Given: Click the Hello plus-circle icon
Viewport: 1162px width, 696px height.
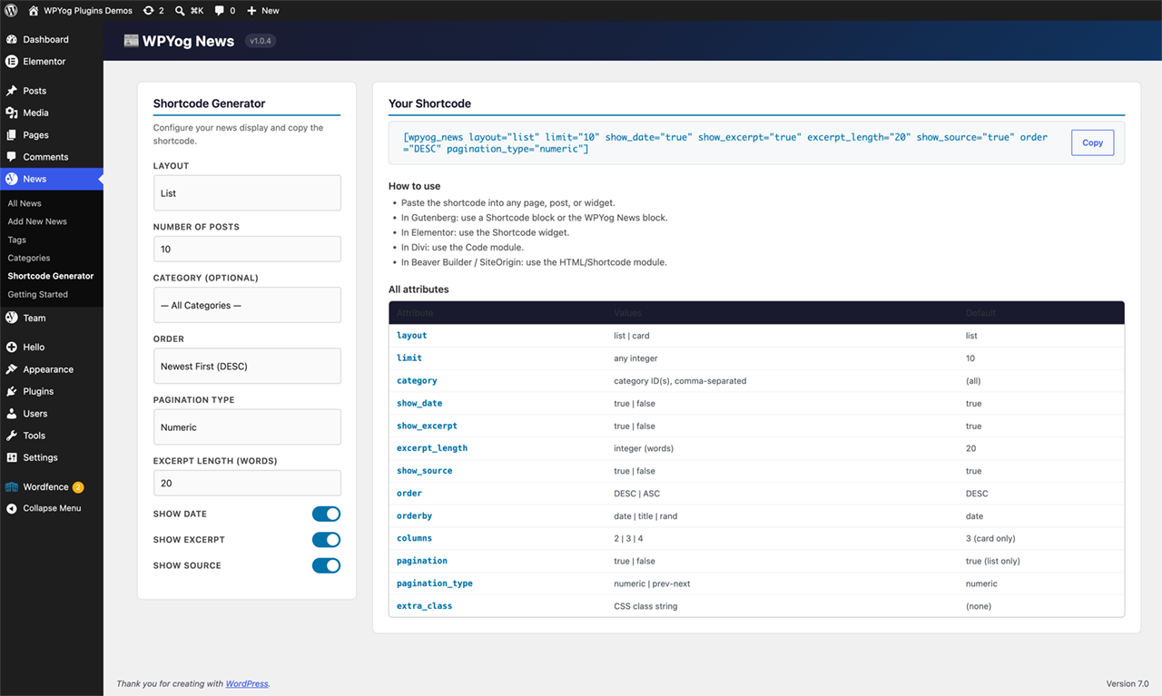Looking at the screenshot, I should click(x=12, y=347).
